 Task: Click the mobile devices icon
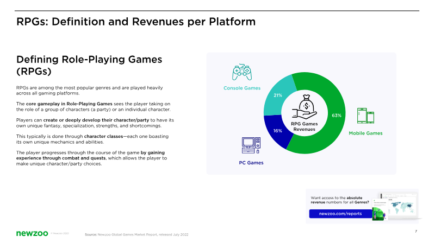(x=365, y=116)
